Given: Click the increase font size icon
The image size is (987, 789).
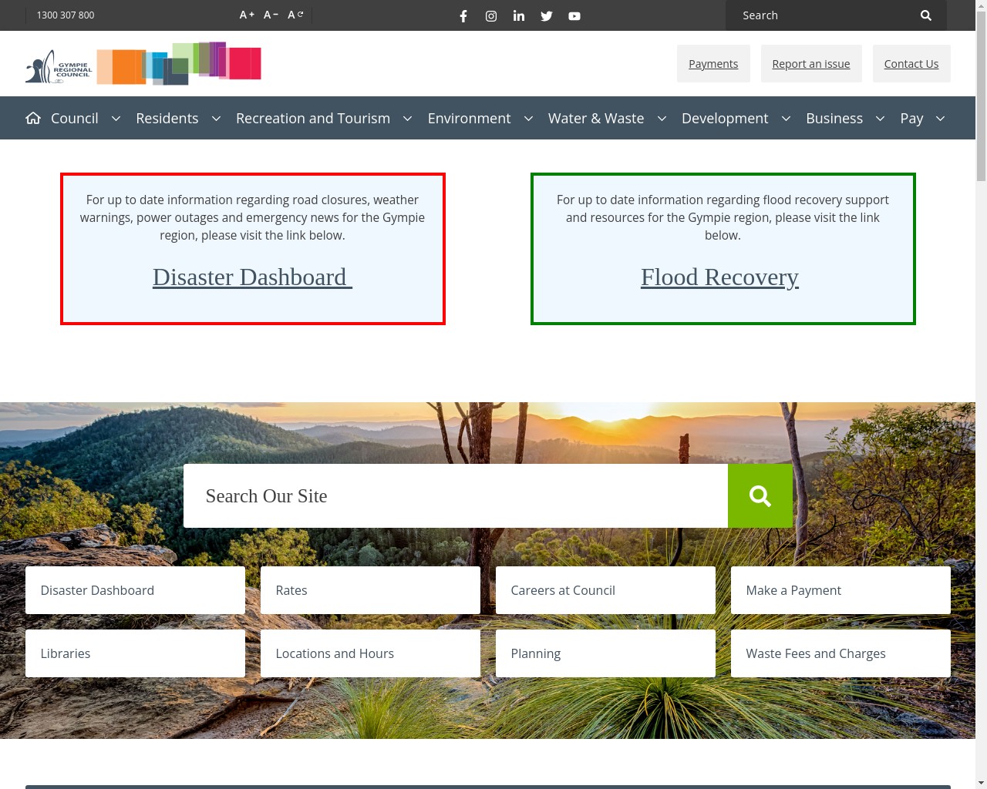Looking at the screenshot, I should point(247,15).
